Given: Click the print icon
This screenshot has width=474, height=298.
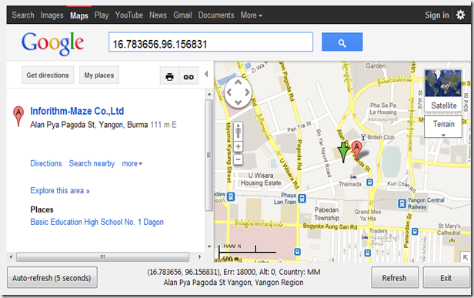Looking at the screenshot, I should [169, 77].
